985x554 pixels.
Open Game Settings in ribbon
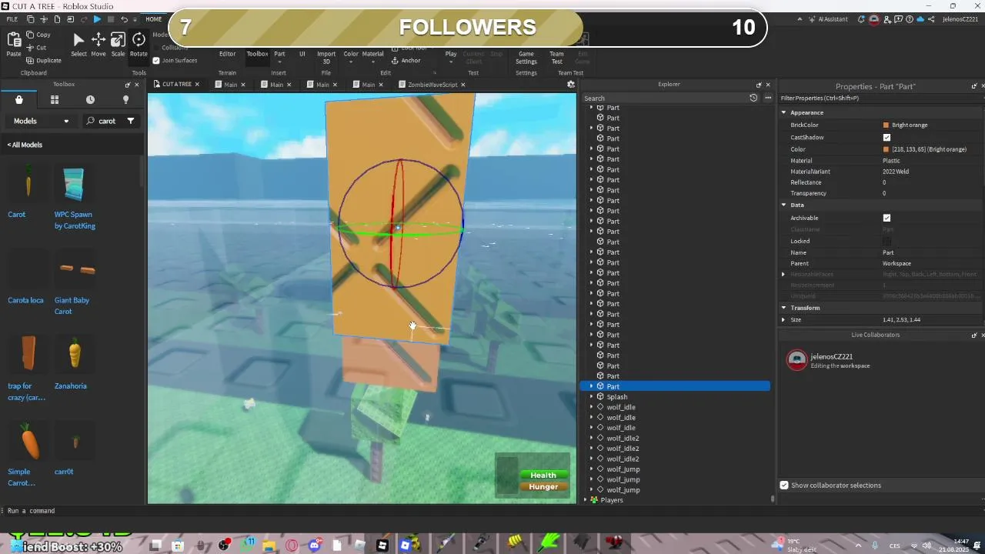point(526,58)
